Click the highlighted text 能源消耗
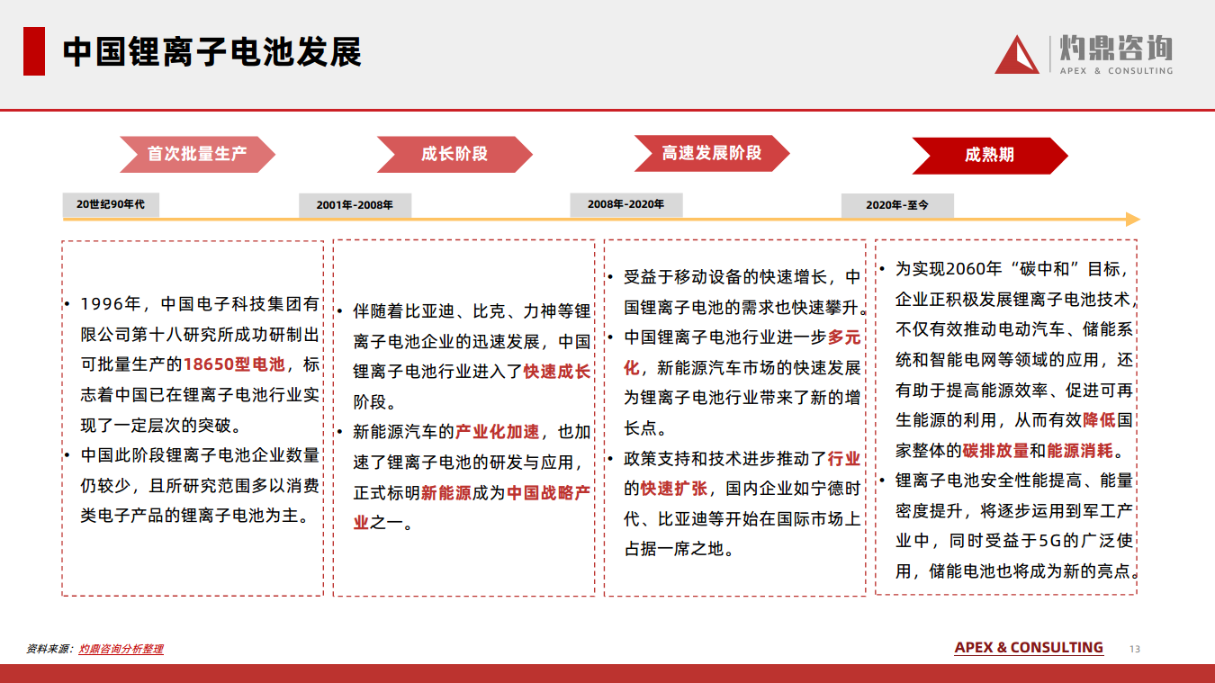This screenshot has width=1215, height=683. (1080, 451)
